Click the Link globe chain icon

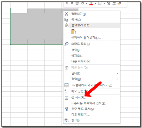point(66,120)
